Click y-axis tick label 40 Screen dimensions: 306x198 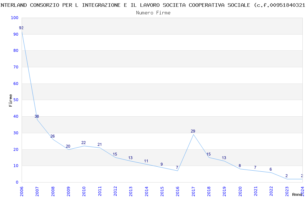16,116
